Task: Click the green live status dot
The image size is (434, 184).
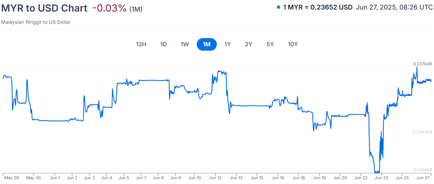Action: [x=279, y=7]
